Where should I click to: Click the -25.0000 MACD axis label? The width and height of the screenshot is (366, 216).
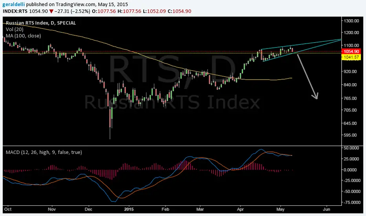tap(351, 181)
